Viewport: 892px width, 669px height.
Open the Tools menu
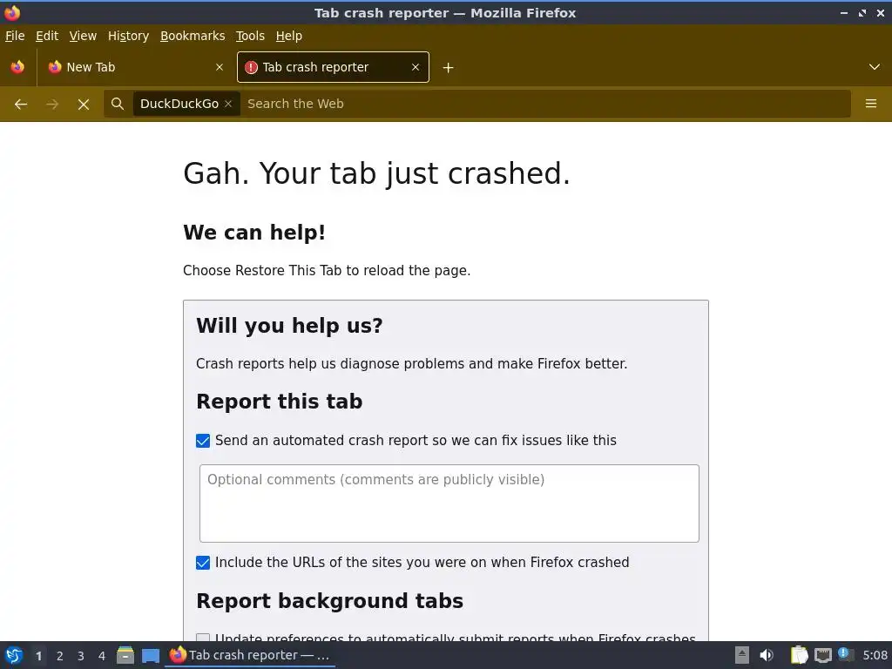click(250, 36)
